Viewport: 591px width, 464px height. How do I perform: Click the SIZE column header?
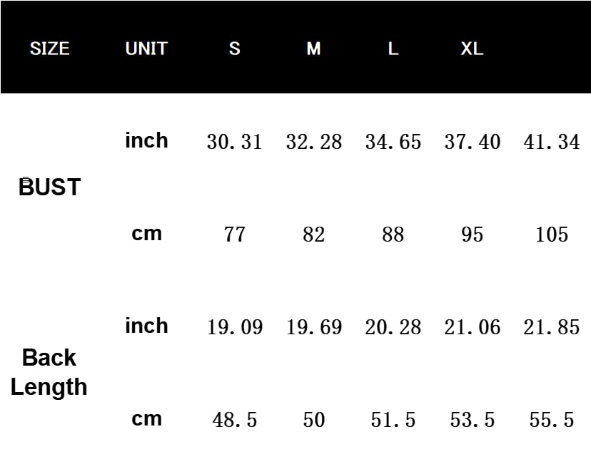tap(49, 48)
